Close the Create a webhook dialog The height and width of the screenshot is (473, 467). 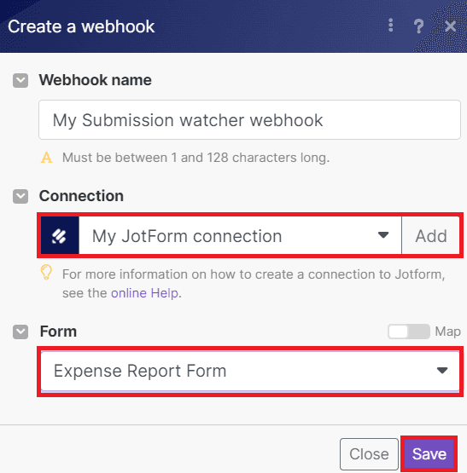[450, 26]
